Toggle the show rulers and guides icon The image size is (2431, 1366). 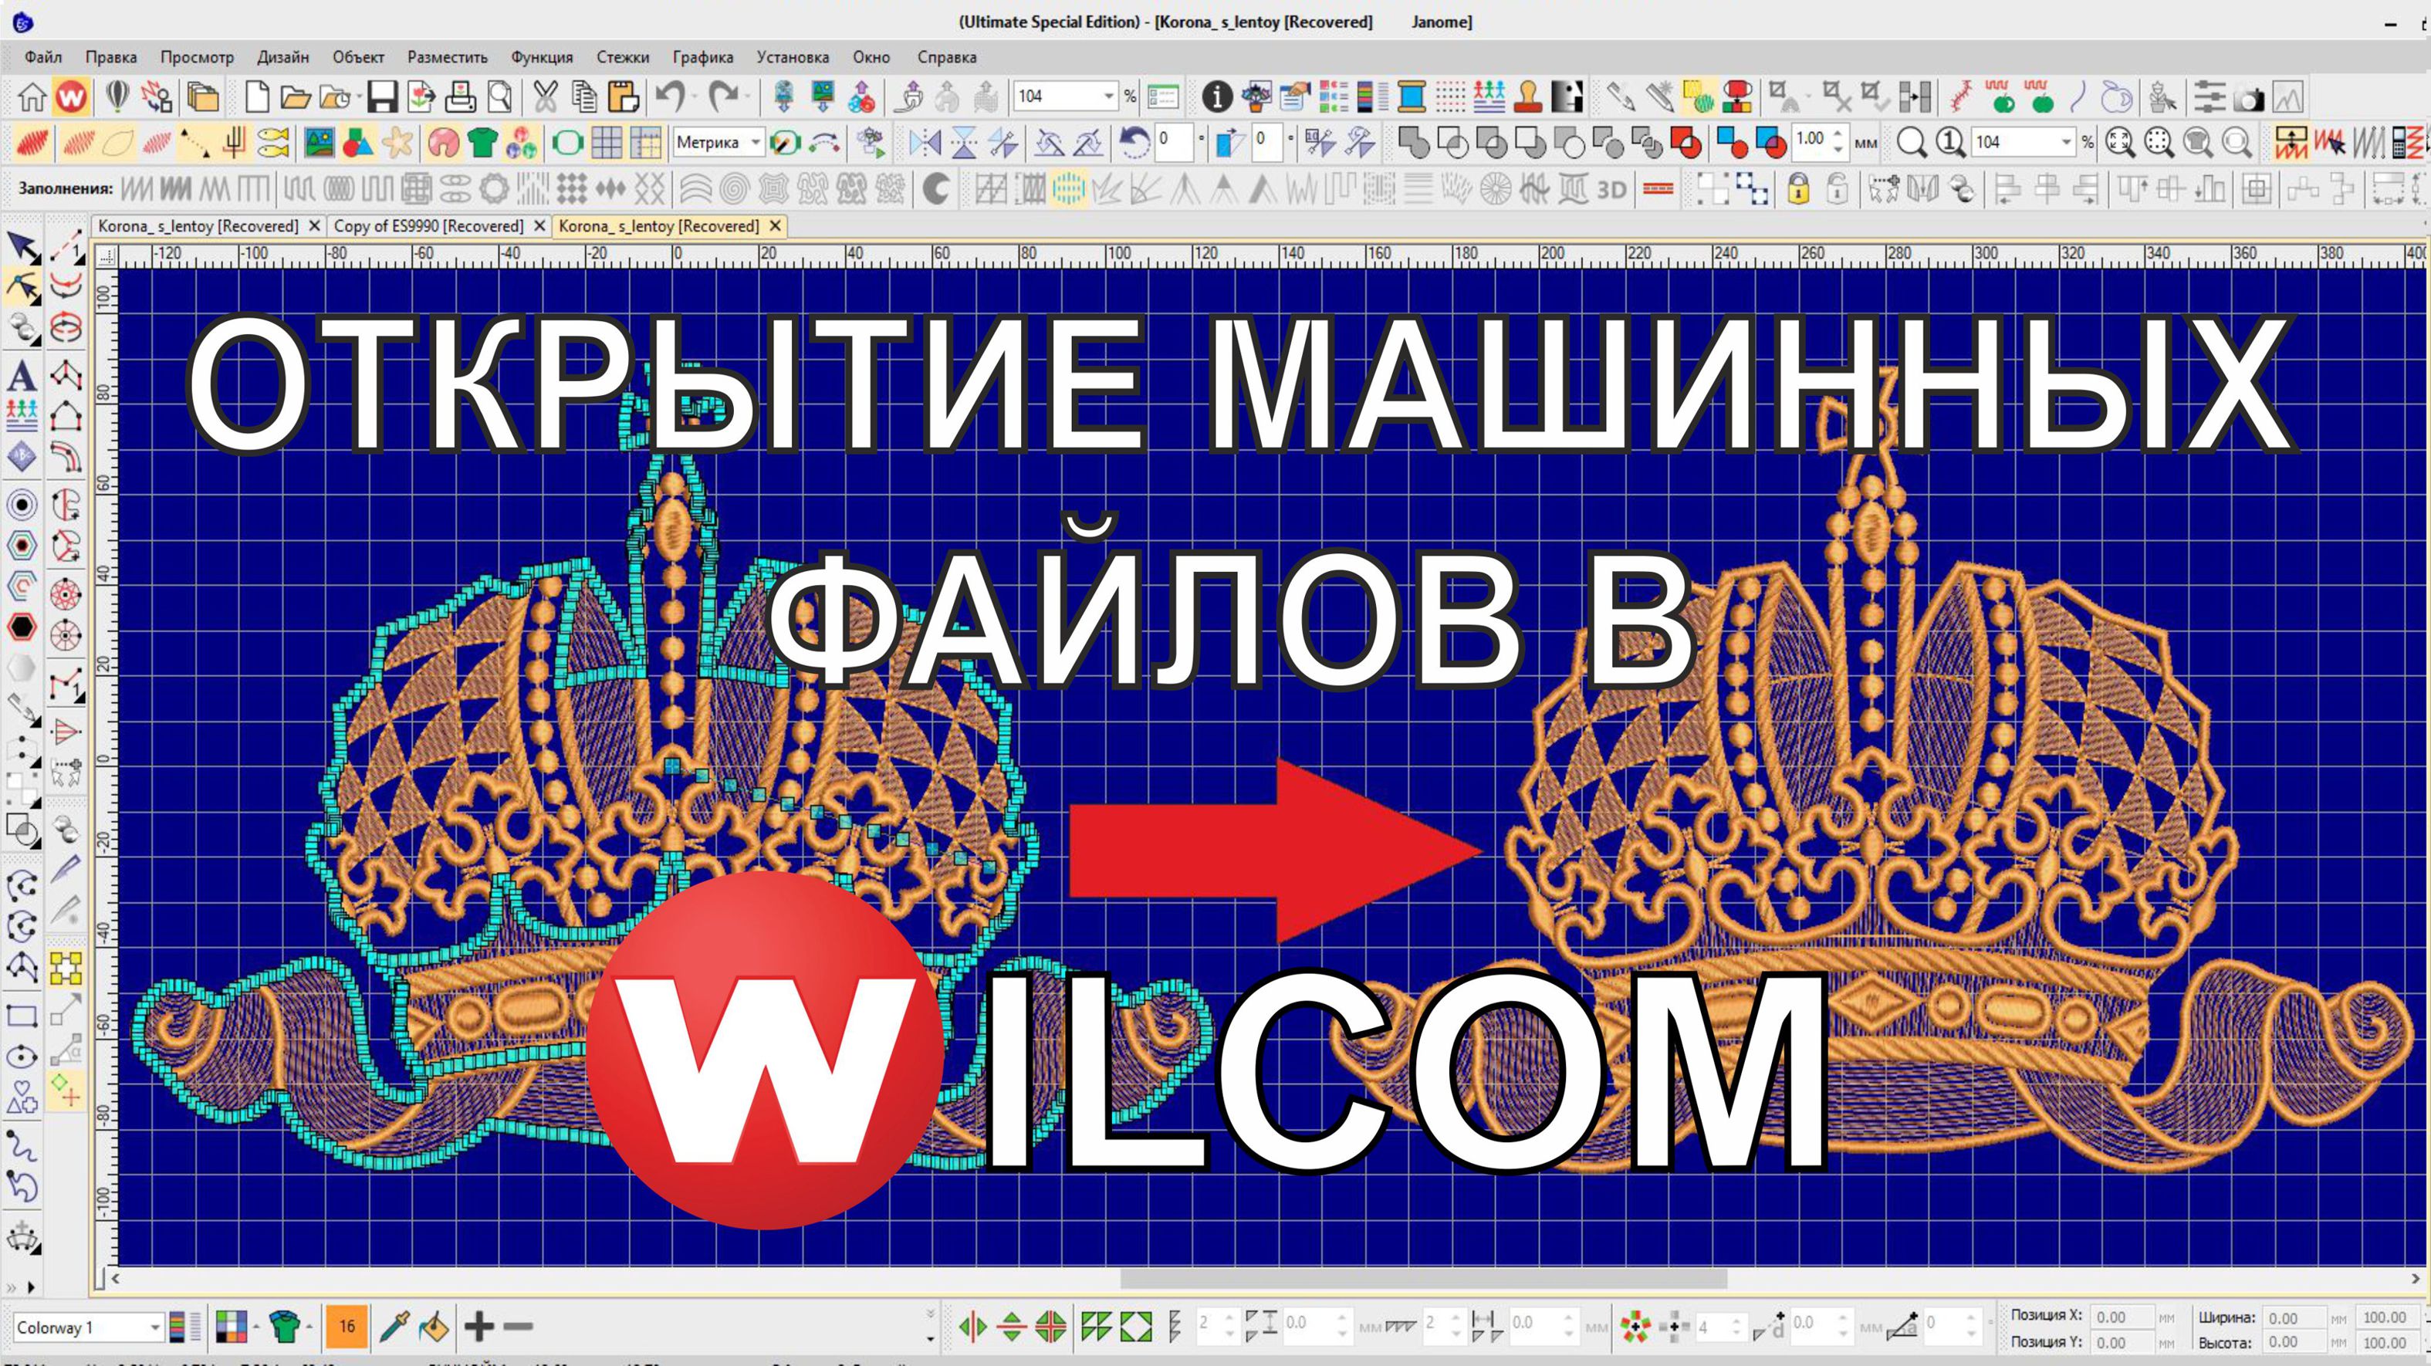[645, 143]
